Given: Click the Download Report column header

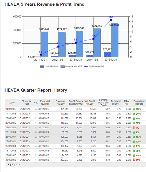Looking at the screenshot, I should point(139,103).
